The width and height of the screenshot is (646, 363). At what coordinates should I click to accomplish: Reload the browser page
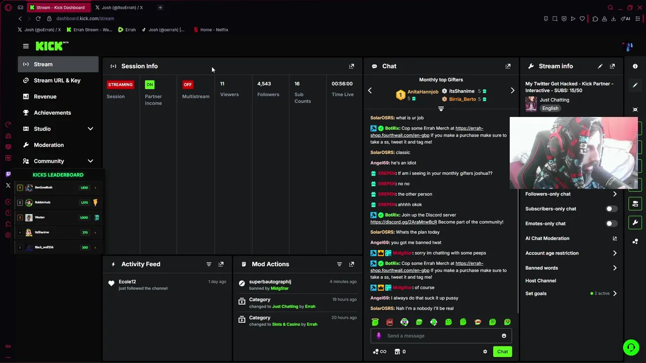[x=38, y=19]
